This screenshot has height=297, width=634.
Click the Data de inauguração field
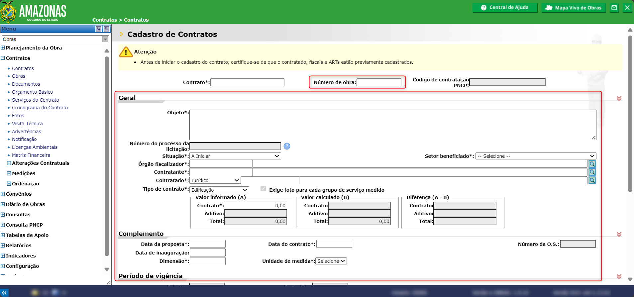208,253
